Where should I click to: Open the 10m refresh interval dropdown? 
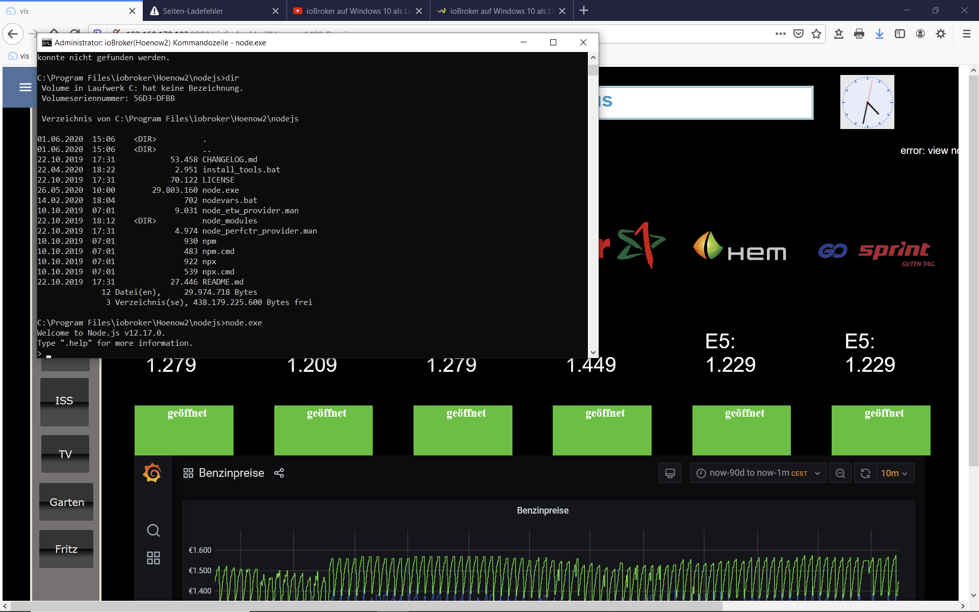[x=894, y=473]
